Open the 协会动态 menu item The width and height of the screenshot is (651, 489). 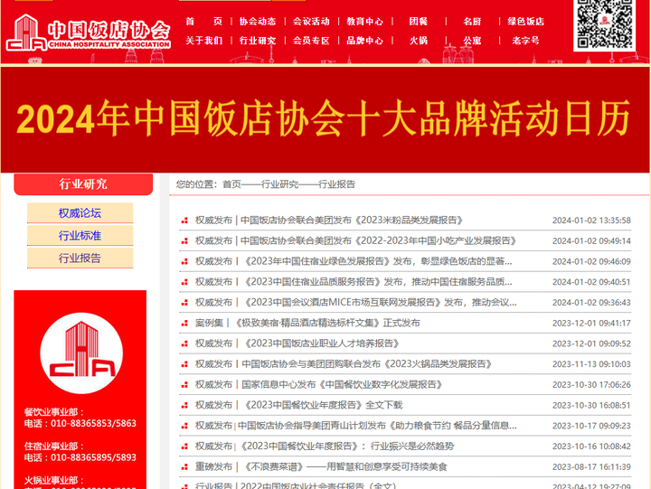[258, 21]
